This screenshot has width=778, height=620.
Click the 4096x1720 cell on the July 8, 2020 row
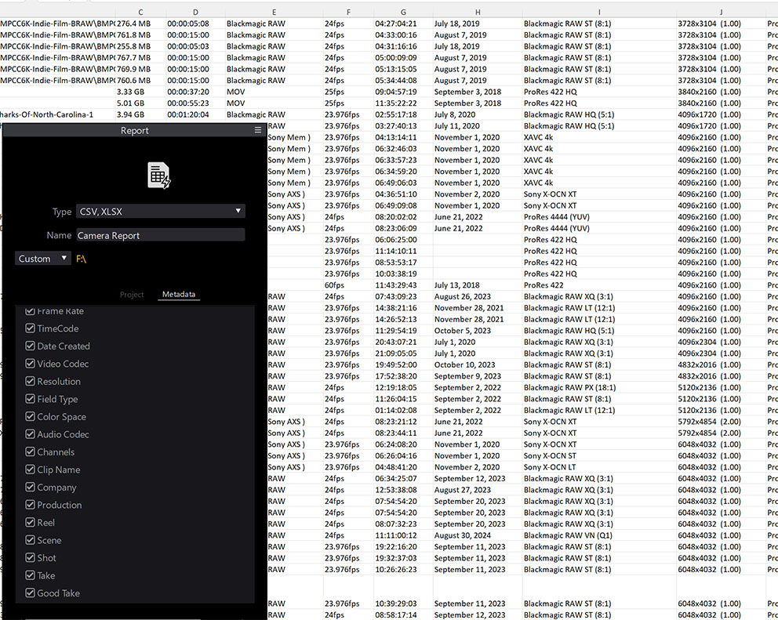(x=721, y=114)
